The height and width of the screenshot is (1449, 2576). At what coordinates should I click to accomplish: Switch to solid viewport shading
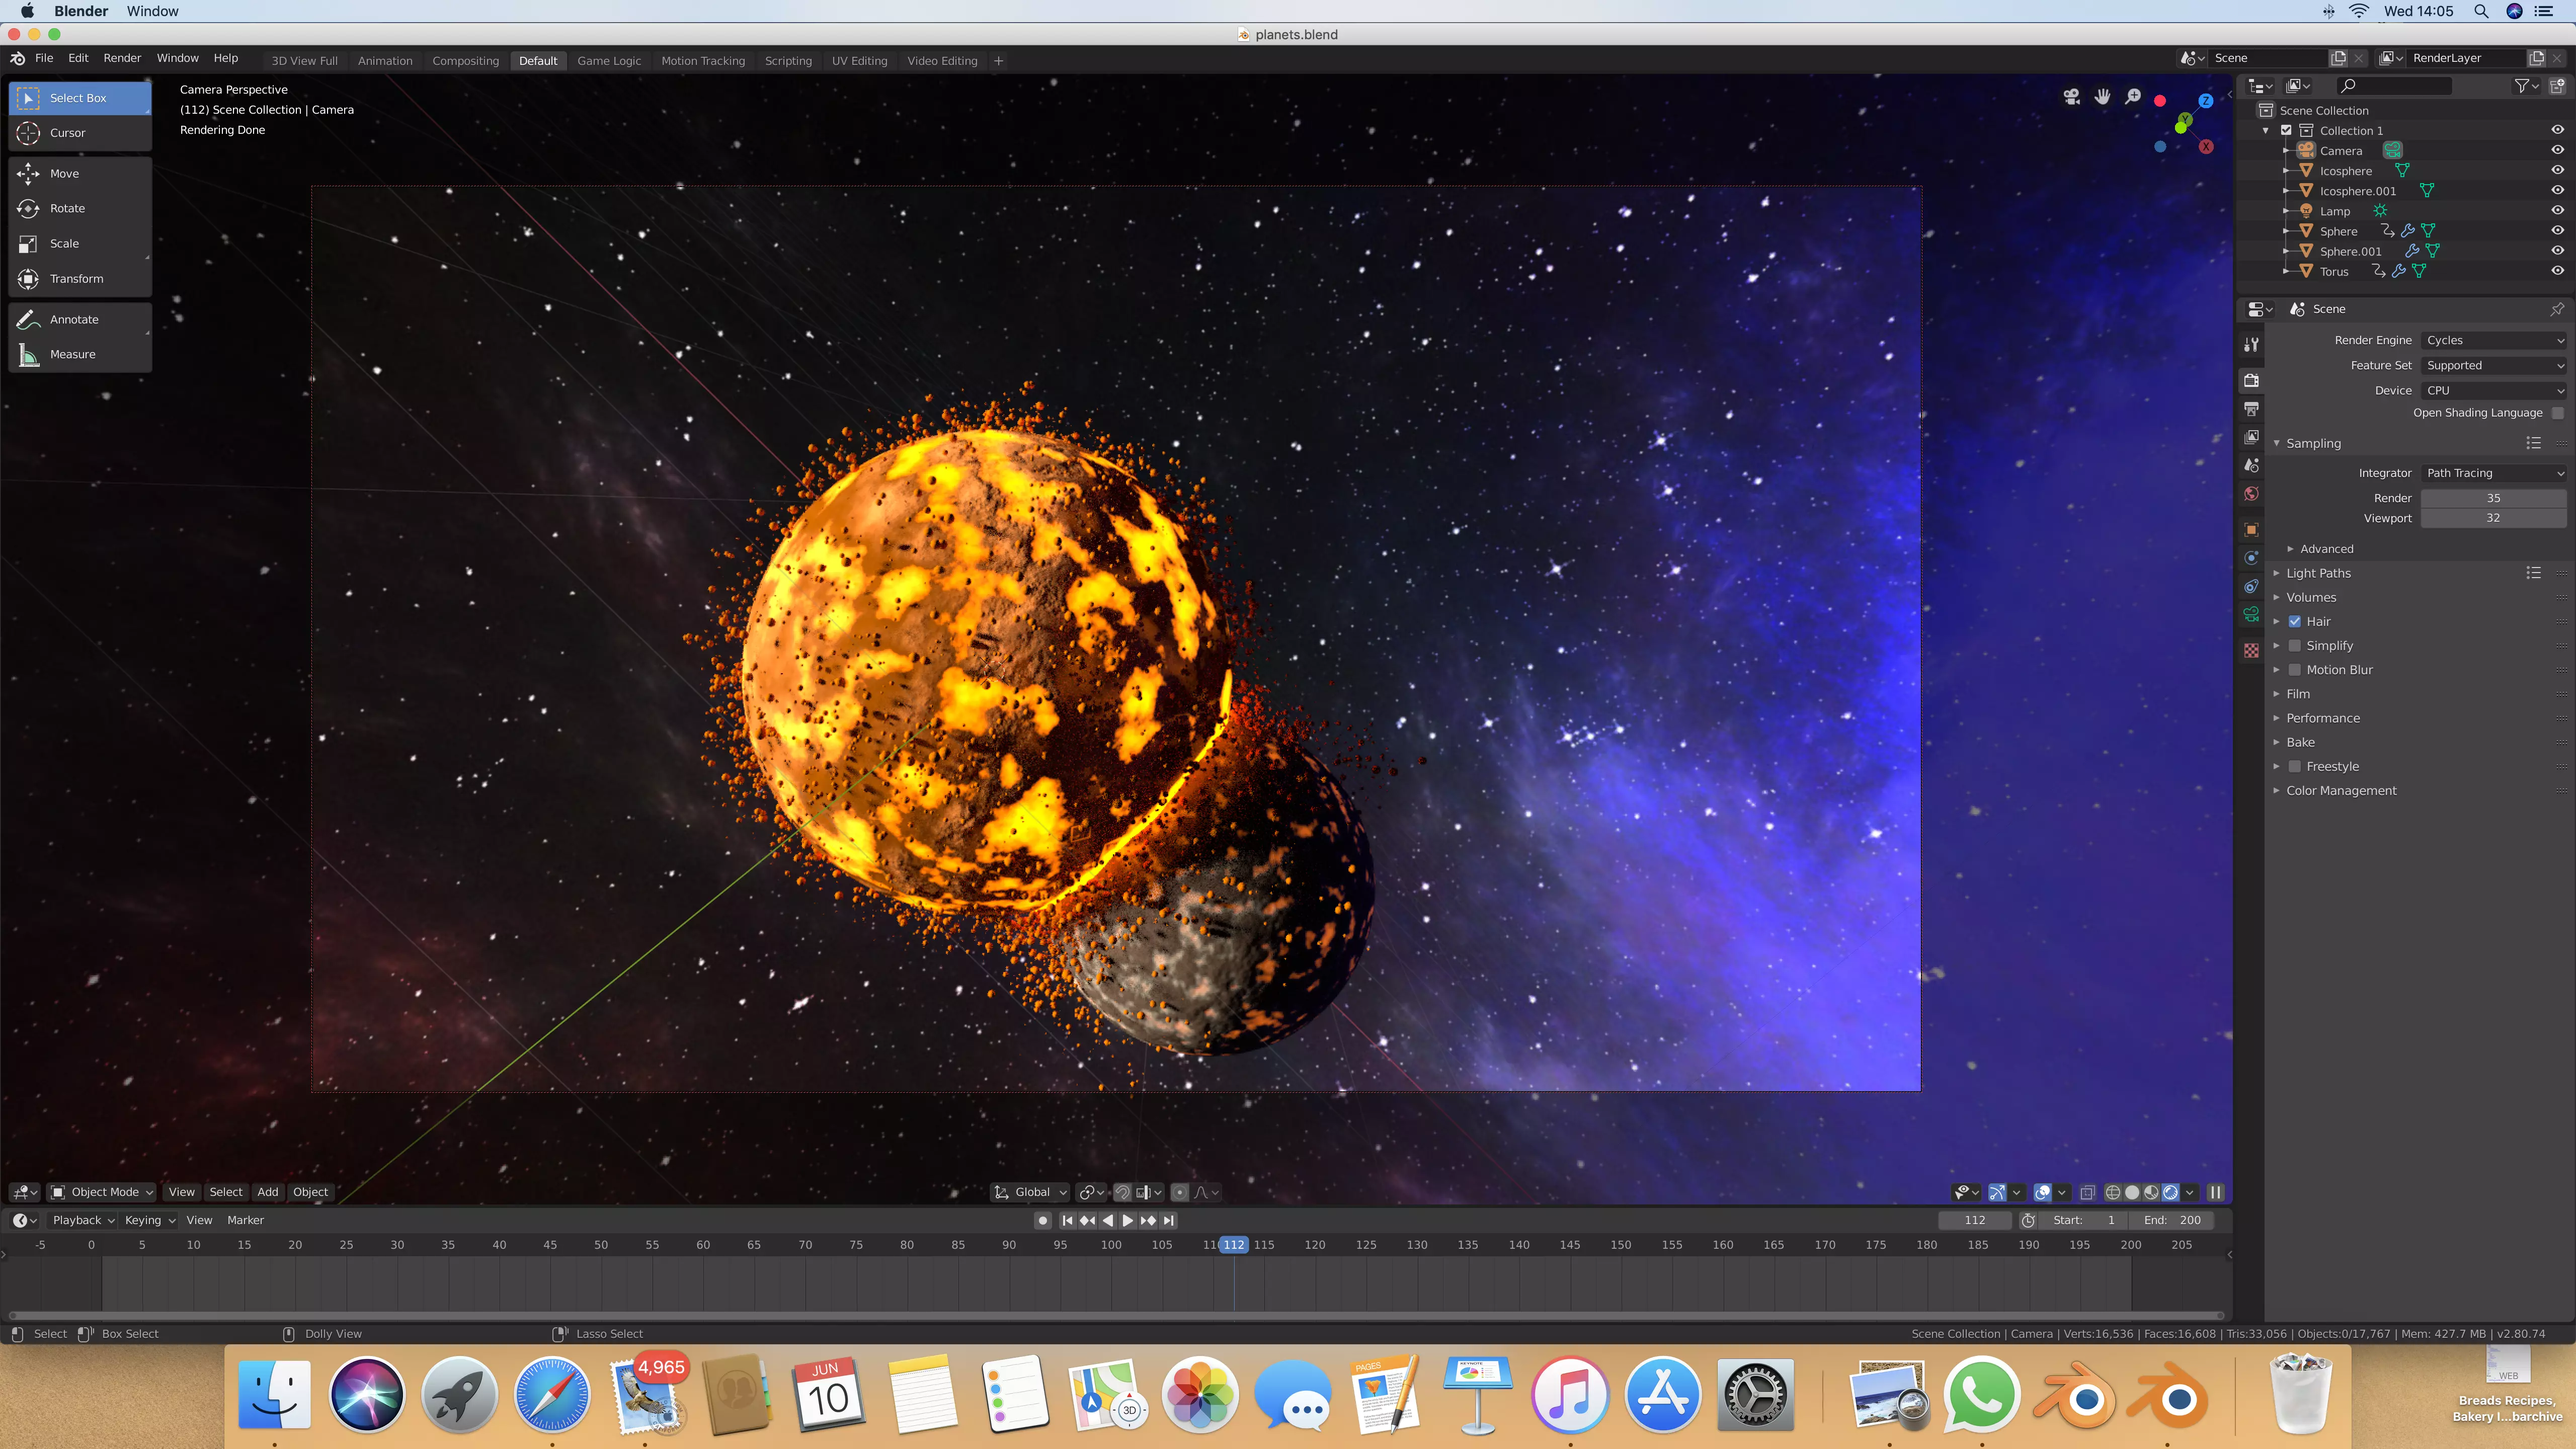coord(2132,1193)
